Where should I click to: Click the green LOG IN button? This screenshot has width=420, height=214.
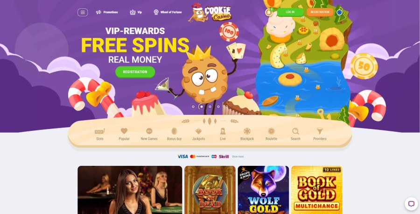point(290,12)
